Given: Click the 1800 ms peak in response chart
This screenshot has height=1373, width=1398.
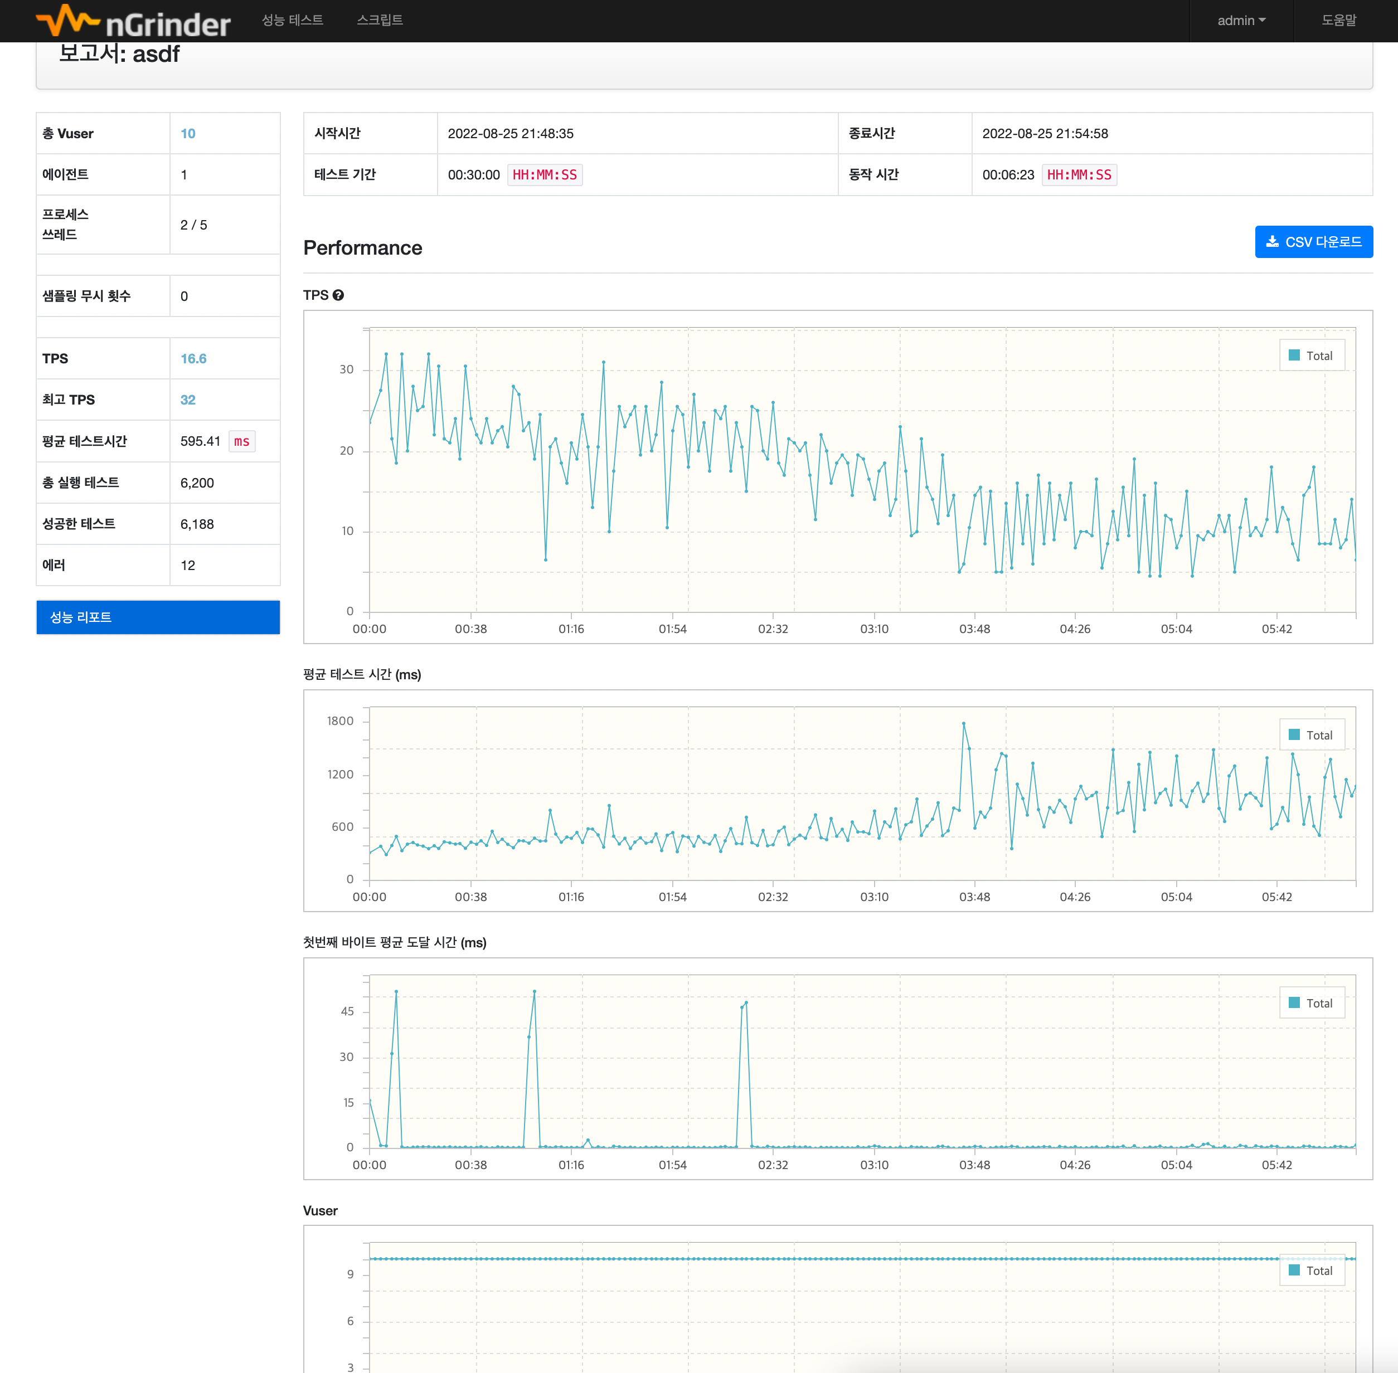Looking at the screenshot, I should [964, 723].
